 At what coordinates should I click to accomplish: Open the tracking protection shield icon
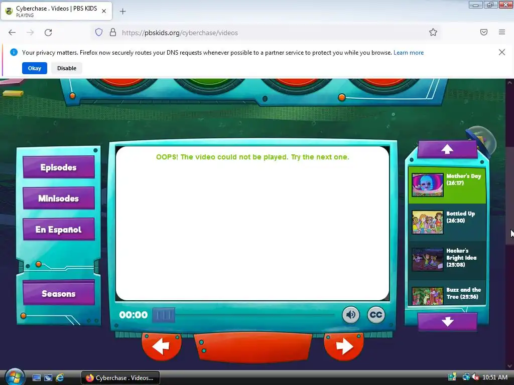click(x=99, y=33)
